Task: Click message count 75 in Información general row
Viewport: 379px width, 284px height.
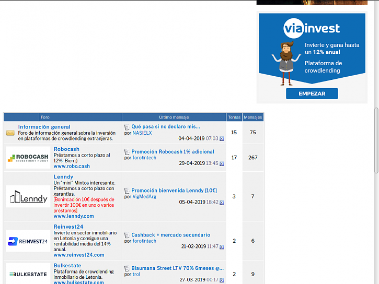Action: [x=253, y=133]
